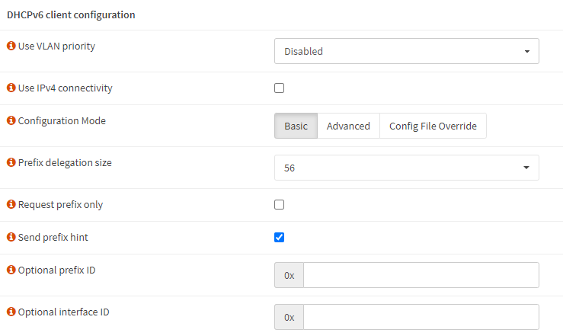Enable the Use IPv4 connectivity checkbox
This screenshot has width=563, height=336.
click(279, 88)
